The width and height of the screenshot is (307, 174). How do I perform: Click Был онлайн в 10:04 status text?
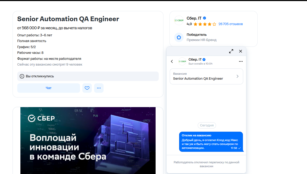coord(200,64)
